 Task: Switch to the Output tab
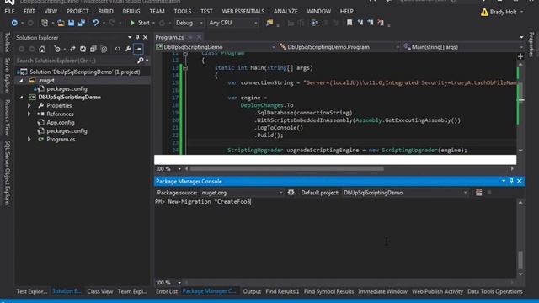pos(252,291)
